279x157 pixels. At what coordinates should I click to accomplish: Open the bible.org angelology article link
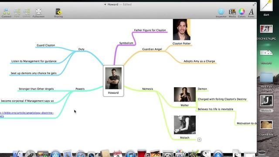(x=27, y=114)
